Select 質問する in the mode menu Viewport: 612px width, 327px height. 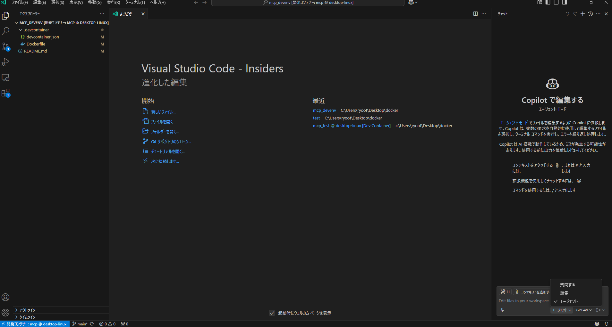576,285
